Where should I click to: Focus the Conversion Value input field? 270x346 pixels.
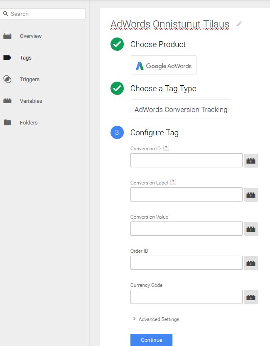click(187, 229)
